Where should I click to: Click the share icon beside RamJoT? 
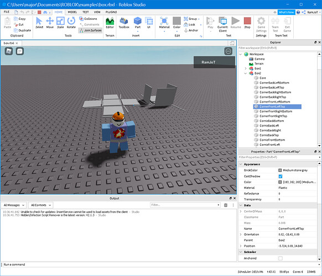click(304, 12)
